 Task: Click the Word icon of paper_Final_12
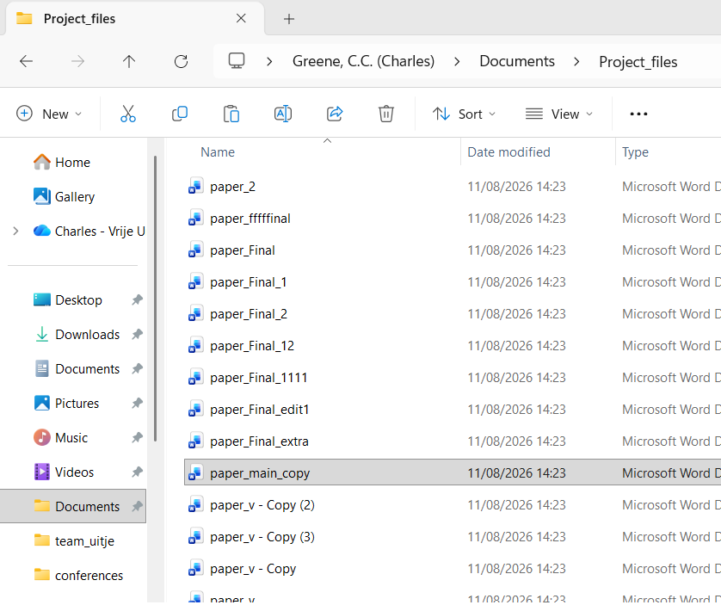[x=195, y=345]
